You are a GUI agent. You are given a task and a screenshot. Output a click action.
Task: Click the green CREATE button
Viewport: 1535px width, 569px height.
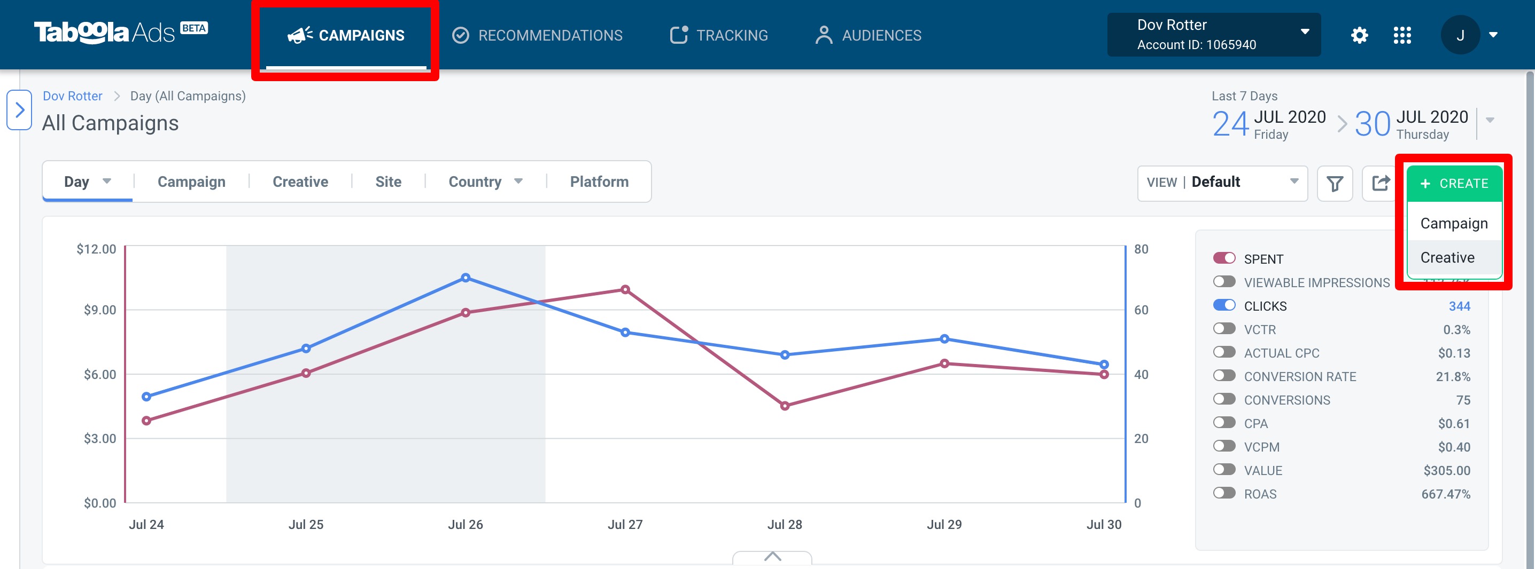point(1454,183)
